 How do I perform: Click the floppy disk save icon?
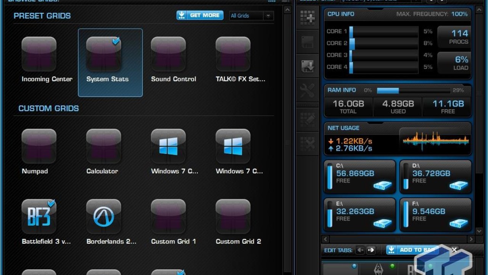pyautogui.click(x=307, y=42)
